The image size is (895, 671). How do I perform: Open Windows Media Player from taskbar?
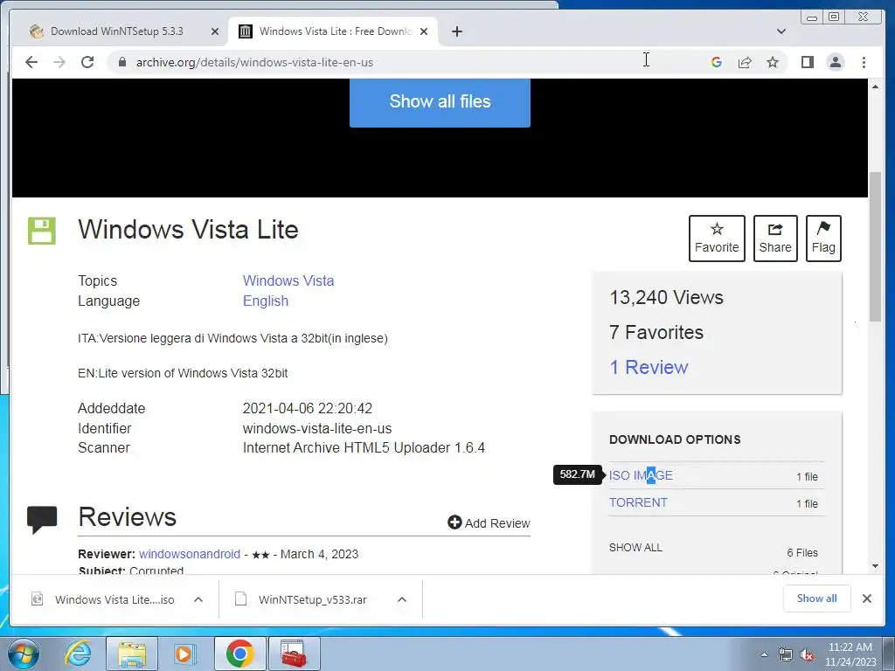184,654
